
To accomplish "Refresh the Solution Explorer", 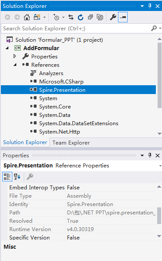I will click(x=81, y=17).
